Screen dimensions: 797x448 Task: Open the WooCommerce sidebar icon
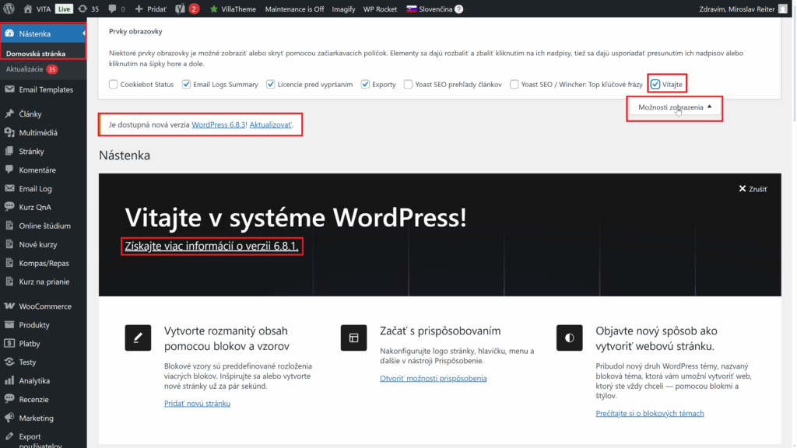point(10,306)
